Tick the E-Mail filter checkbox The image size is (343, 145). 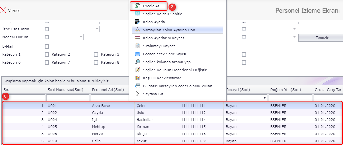click(47, 46)
